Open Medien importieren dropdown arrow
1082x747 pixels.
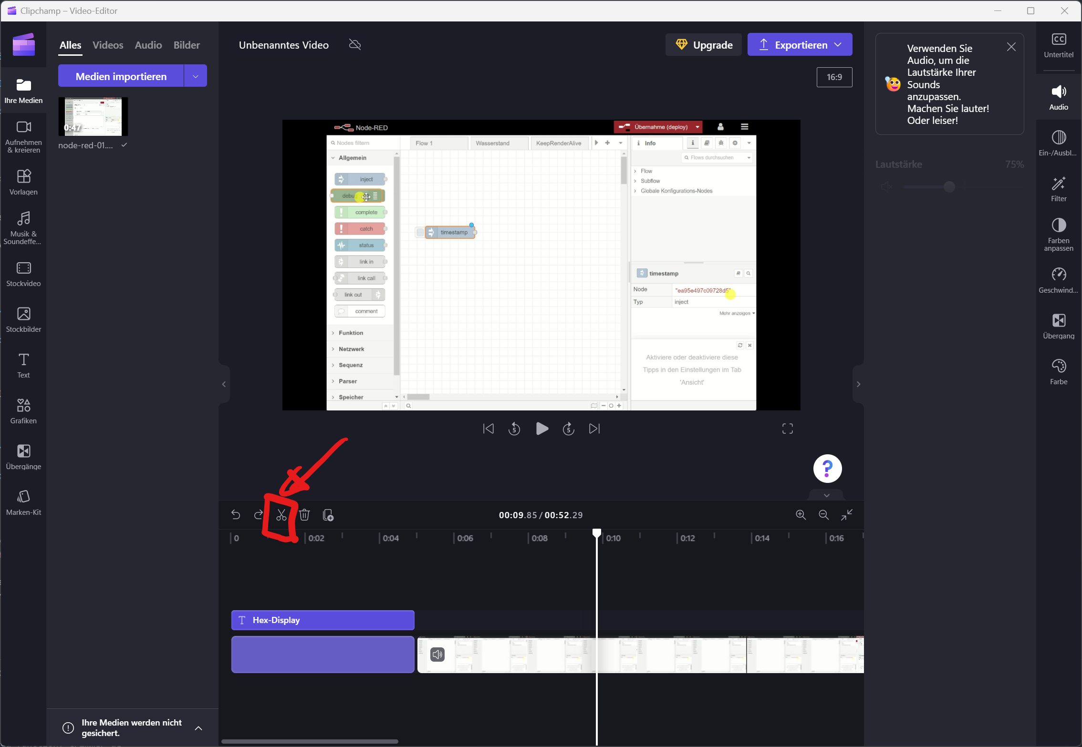(195, 76)
